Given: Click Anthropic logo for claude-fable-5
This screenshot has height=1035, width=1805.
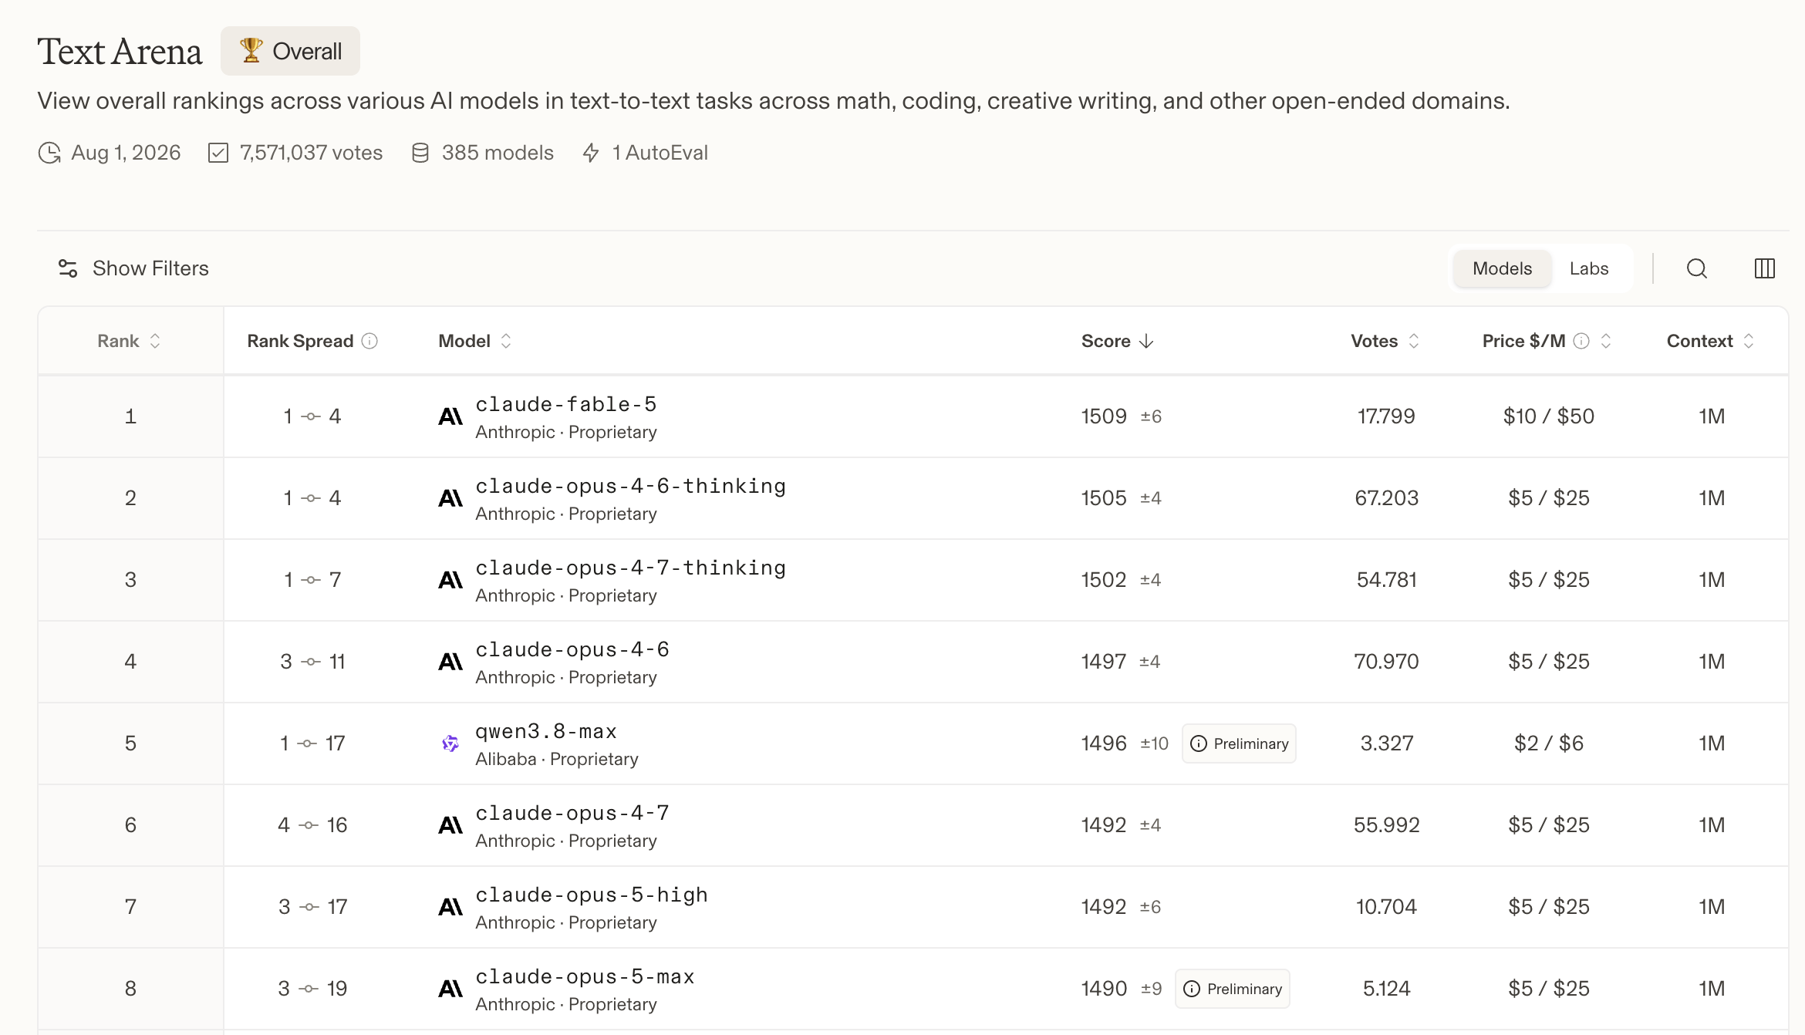Looking at the screenshot, I should click(x=450, y=416).
